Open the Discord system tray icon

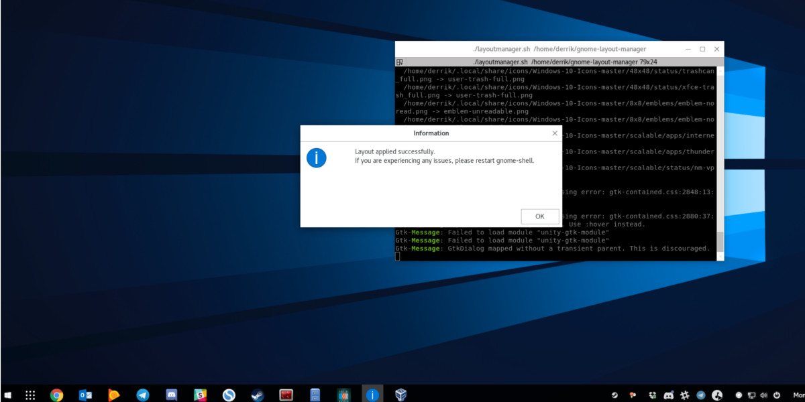click(669, 395)
